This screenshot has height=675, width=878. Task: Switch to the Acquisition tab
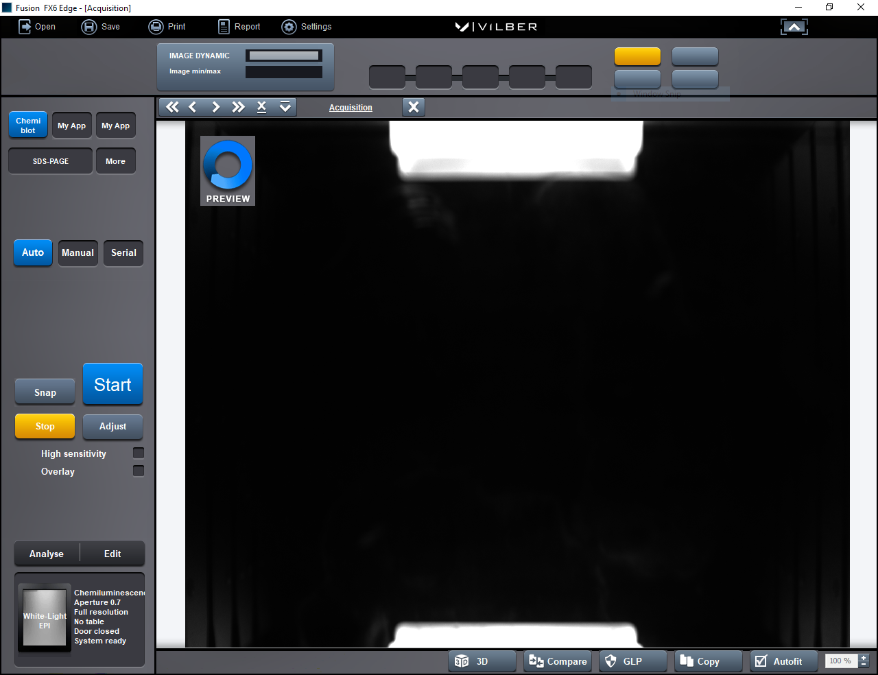click(351, 107)
